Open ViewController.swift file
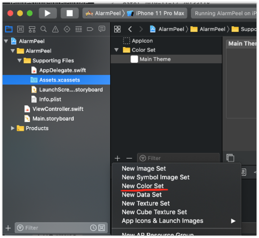The width and height of the screenshot is (259, 238). 56,109
